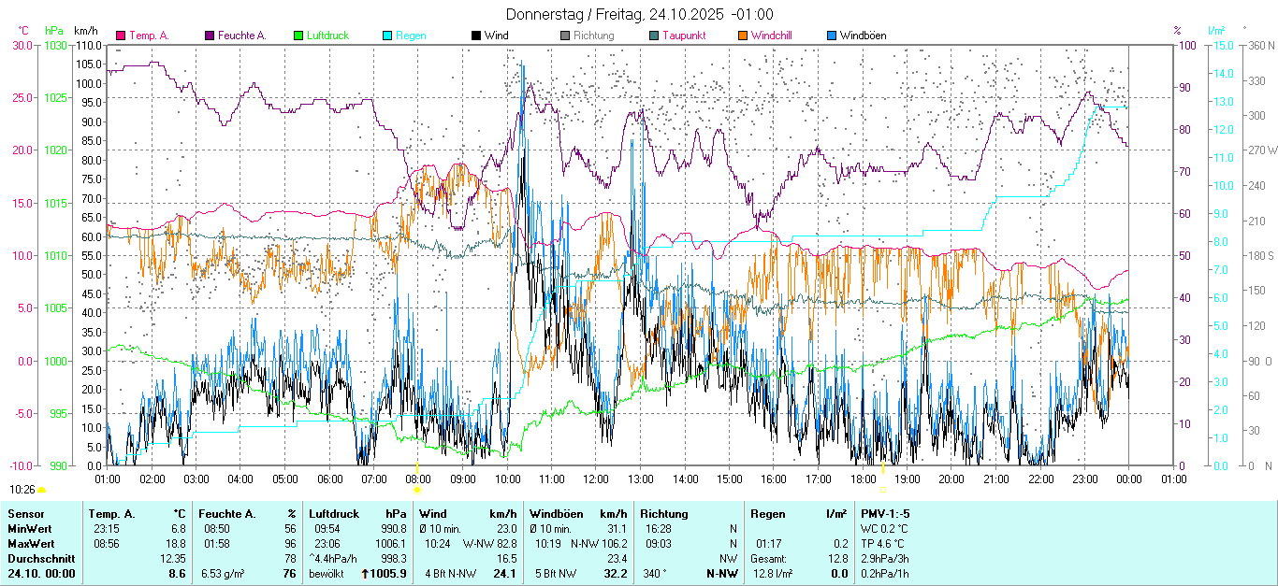
Task: Click the Regen Gesamt value 12.8
Action: point(837,558)
